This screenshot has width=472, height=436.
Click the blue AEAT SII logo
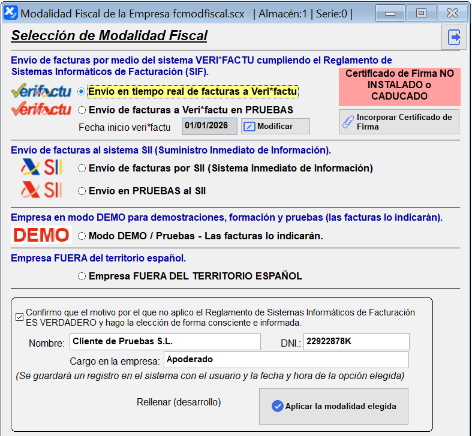(x=41, y=167)
